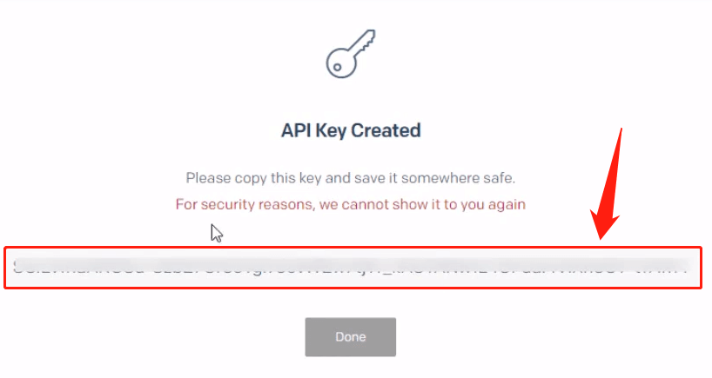
Task: Click the round bow of the key icon
Action: [x=339, y=62]
